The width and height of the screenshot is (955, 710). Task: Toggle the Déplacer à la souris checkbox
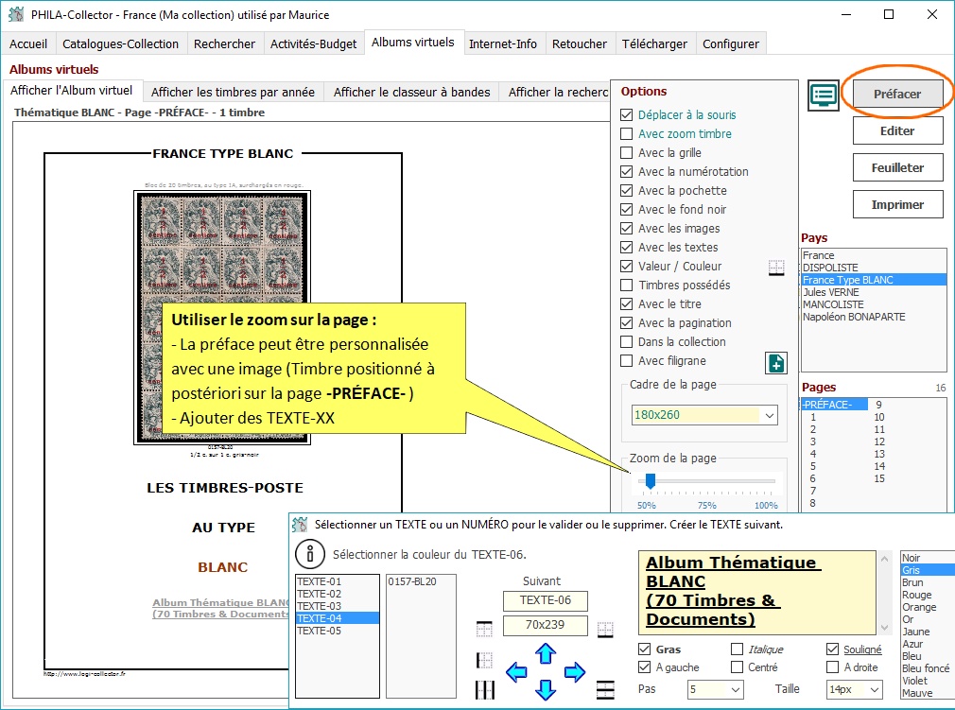pos(626,115)
